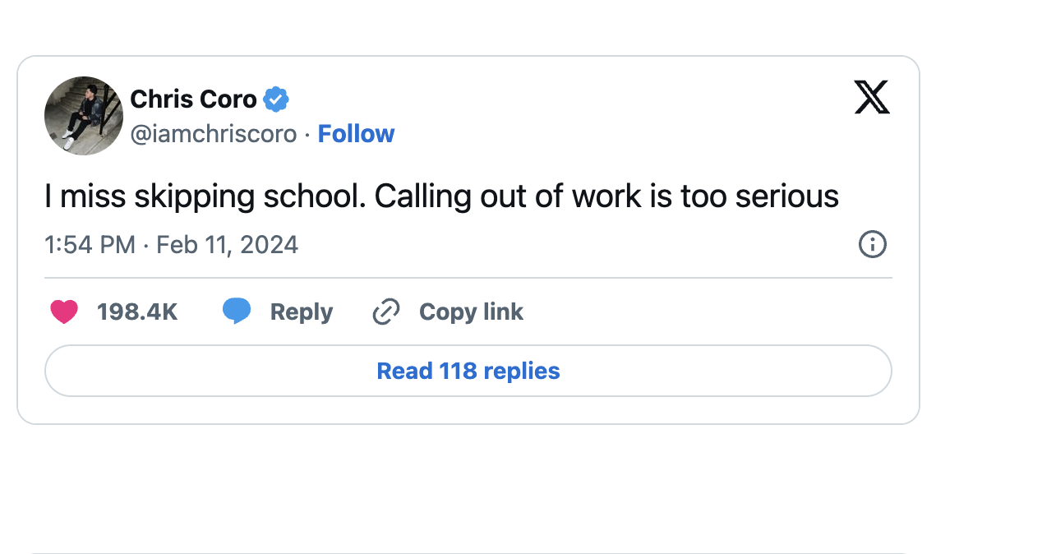This screenshot has width=1042, height=554.
Task: Click the 198.4K likes count
Action: tap(137, 312)
